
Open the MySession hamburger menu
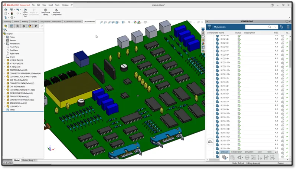click(288, 27)
